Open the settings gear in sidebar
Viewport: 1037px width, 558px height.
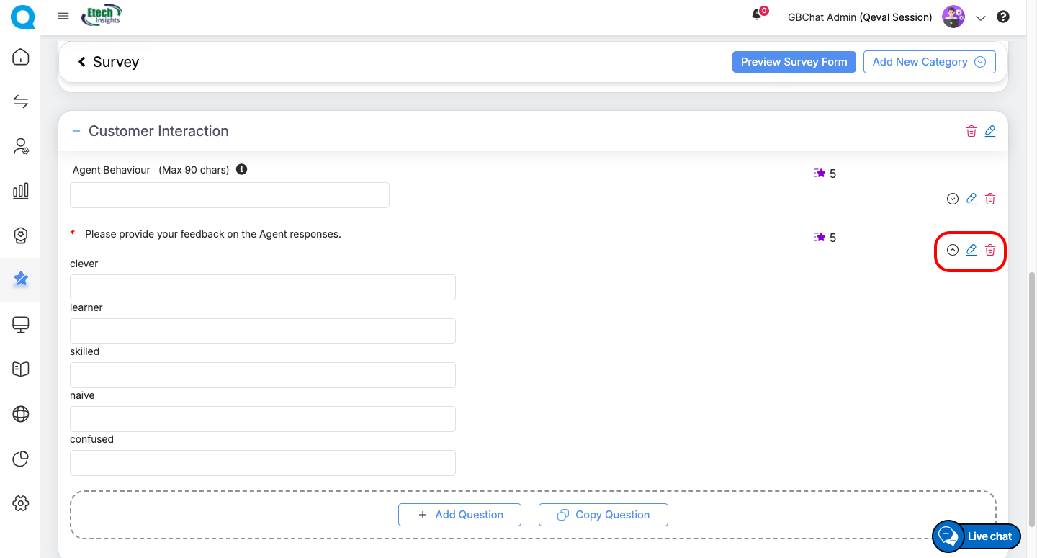[21, 503]
